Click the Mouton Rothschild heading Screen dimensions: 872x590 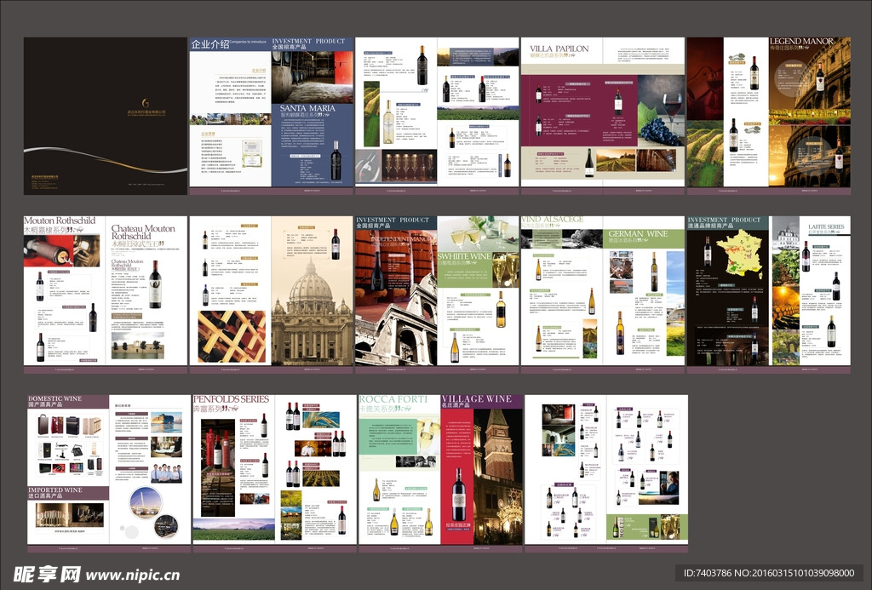coord(60,221)
